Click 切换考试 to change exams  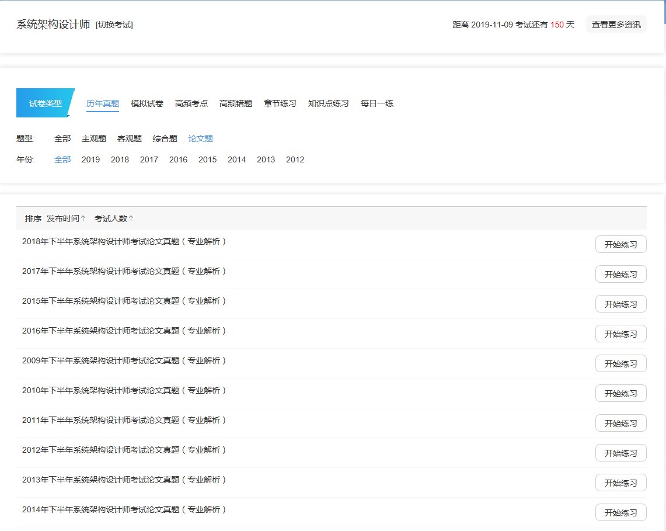tap(114, 25)
